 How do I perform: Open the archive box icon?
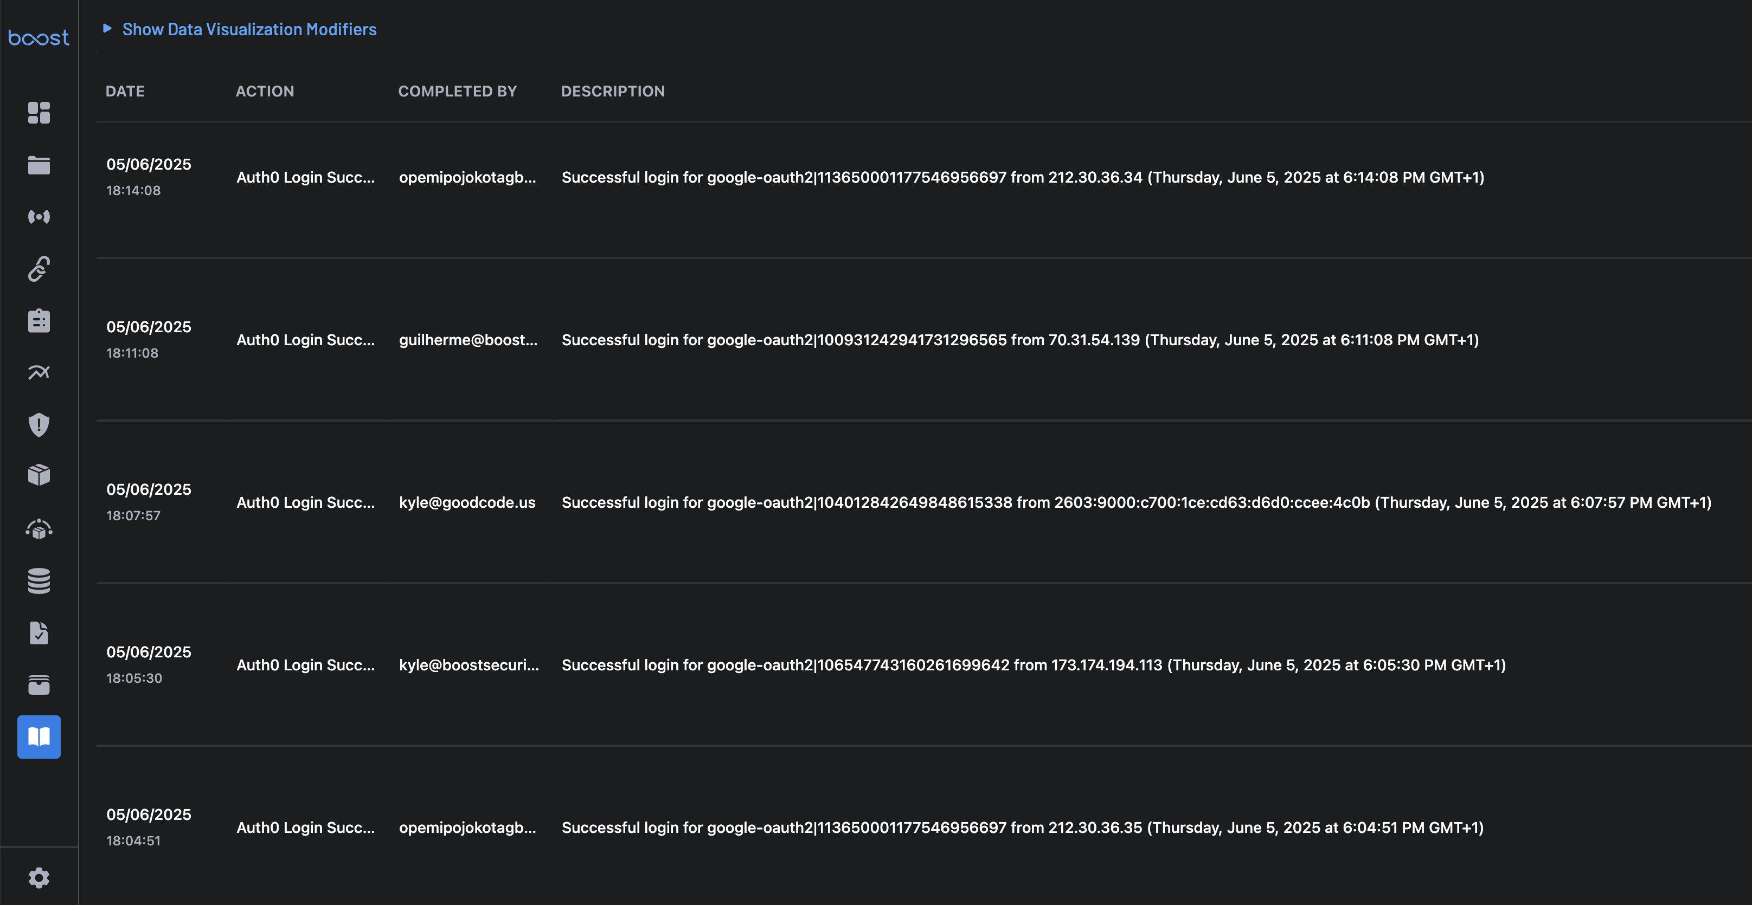click(38, 684)
